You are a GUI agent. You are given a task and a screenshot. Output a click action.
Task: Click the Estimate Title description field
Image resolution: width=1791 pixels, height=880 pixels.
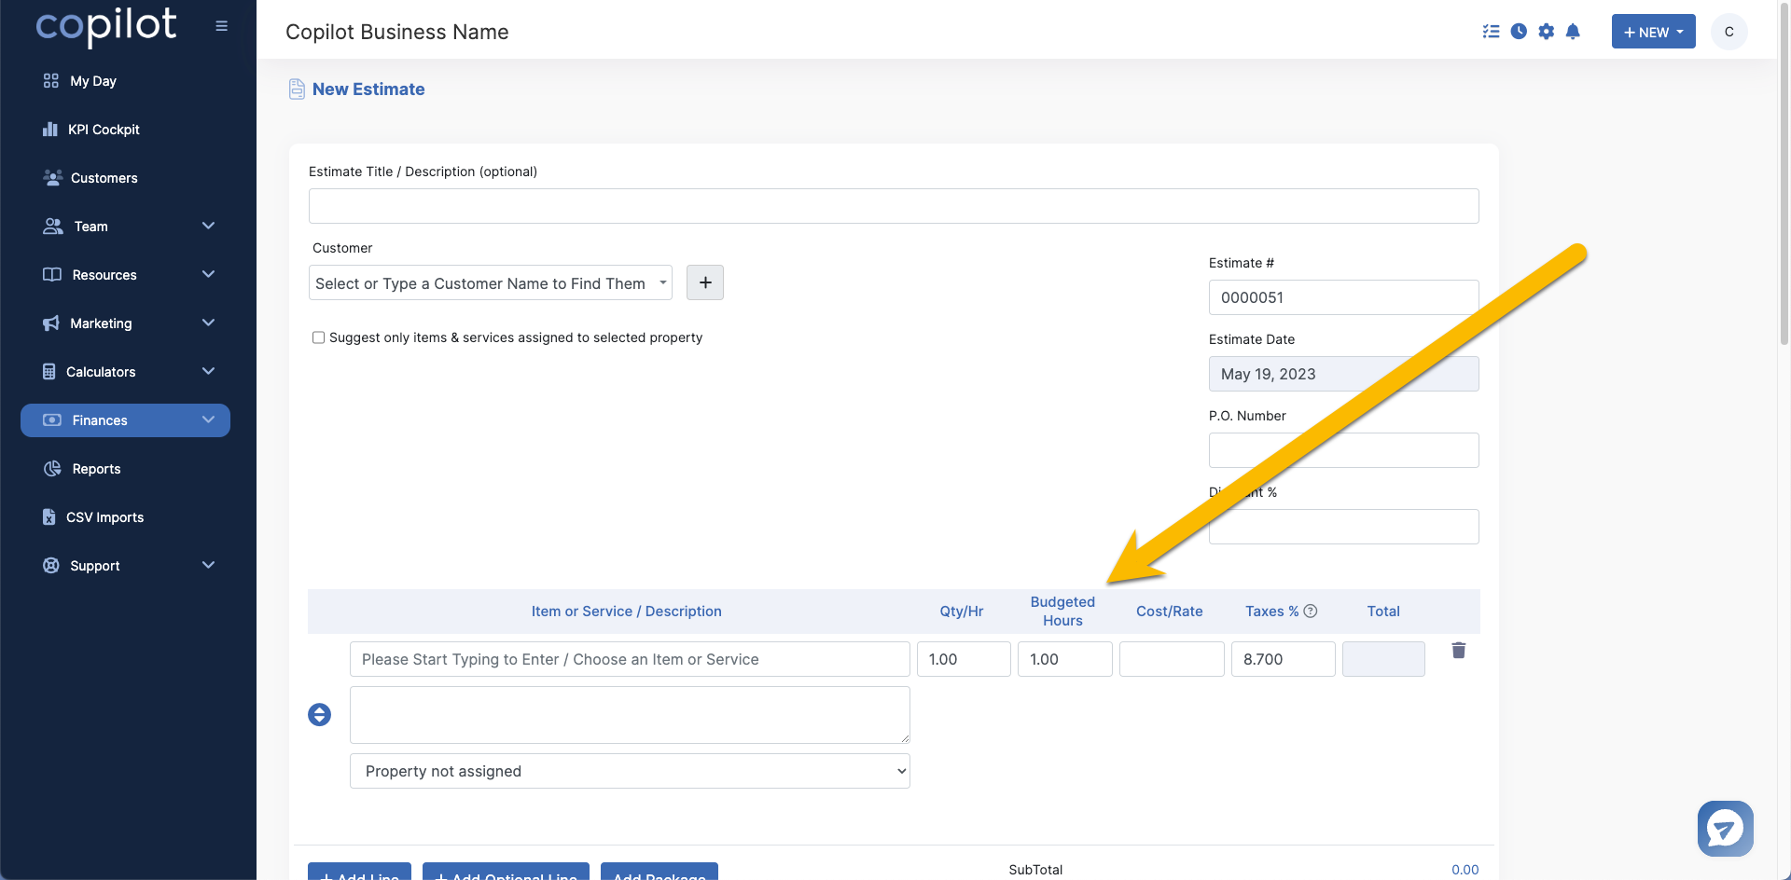(894, 206)
